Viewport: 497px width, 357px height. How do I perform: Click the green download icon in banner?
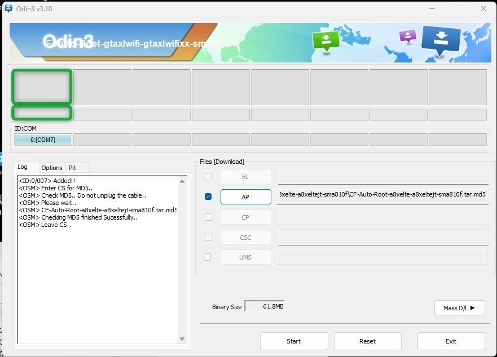pyautogui.click(x=326, y=41)
